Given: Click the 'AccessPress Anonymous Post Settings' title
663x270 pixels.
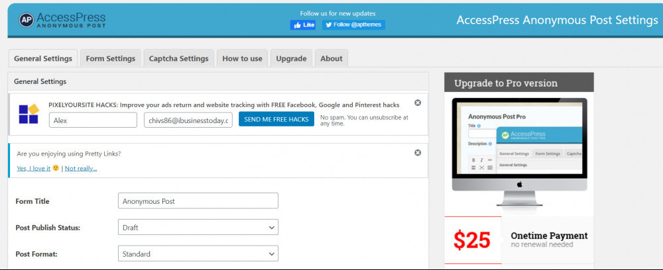Looking at the screenshot, I should [558, 21].
